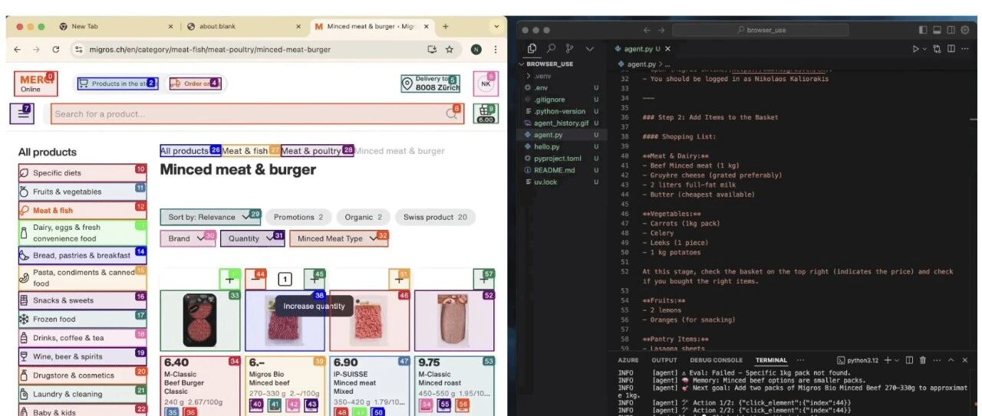Open the Quantity filter dropdown

coord(252,238)
